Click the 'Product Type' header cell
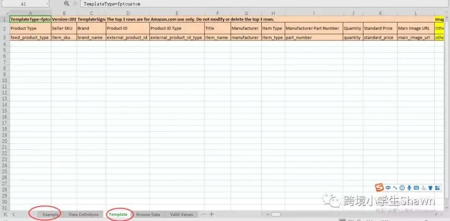 (30, 29)
